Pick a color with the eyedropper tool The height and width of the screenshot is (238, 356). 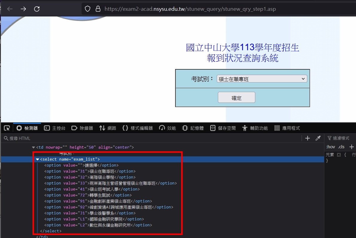tap(318, 138)
